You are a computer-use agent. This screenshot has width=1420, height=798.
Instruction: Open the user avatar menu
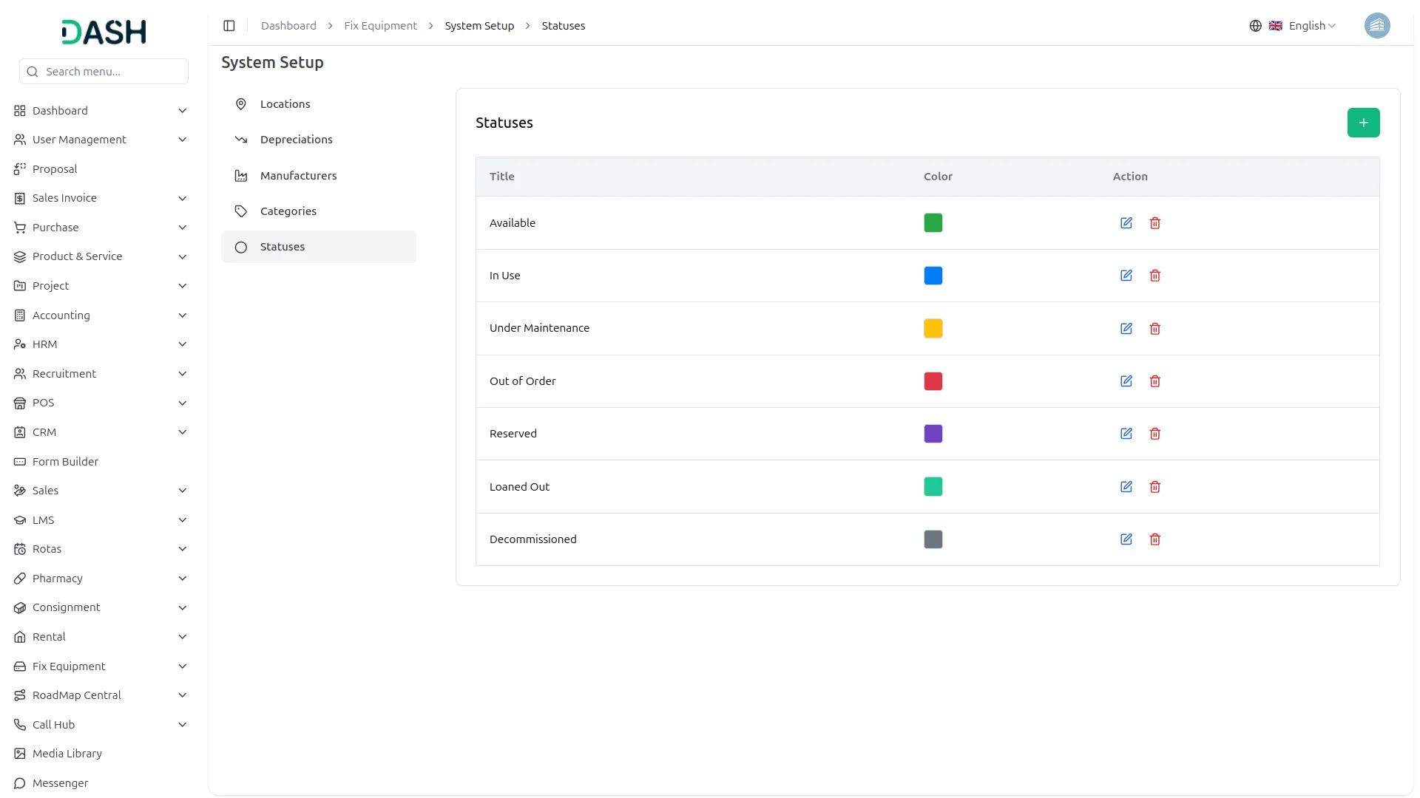pos(1376,26)
